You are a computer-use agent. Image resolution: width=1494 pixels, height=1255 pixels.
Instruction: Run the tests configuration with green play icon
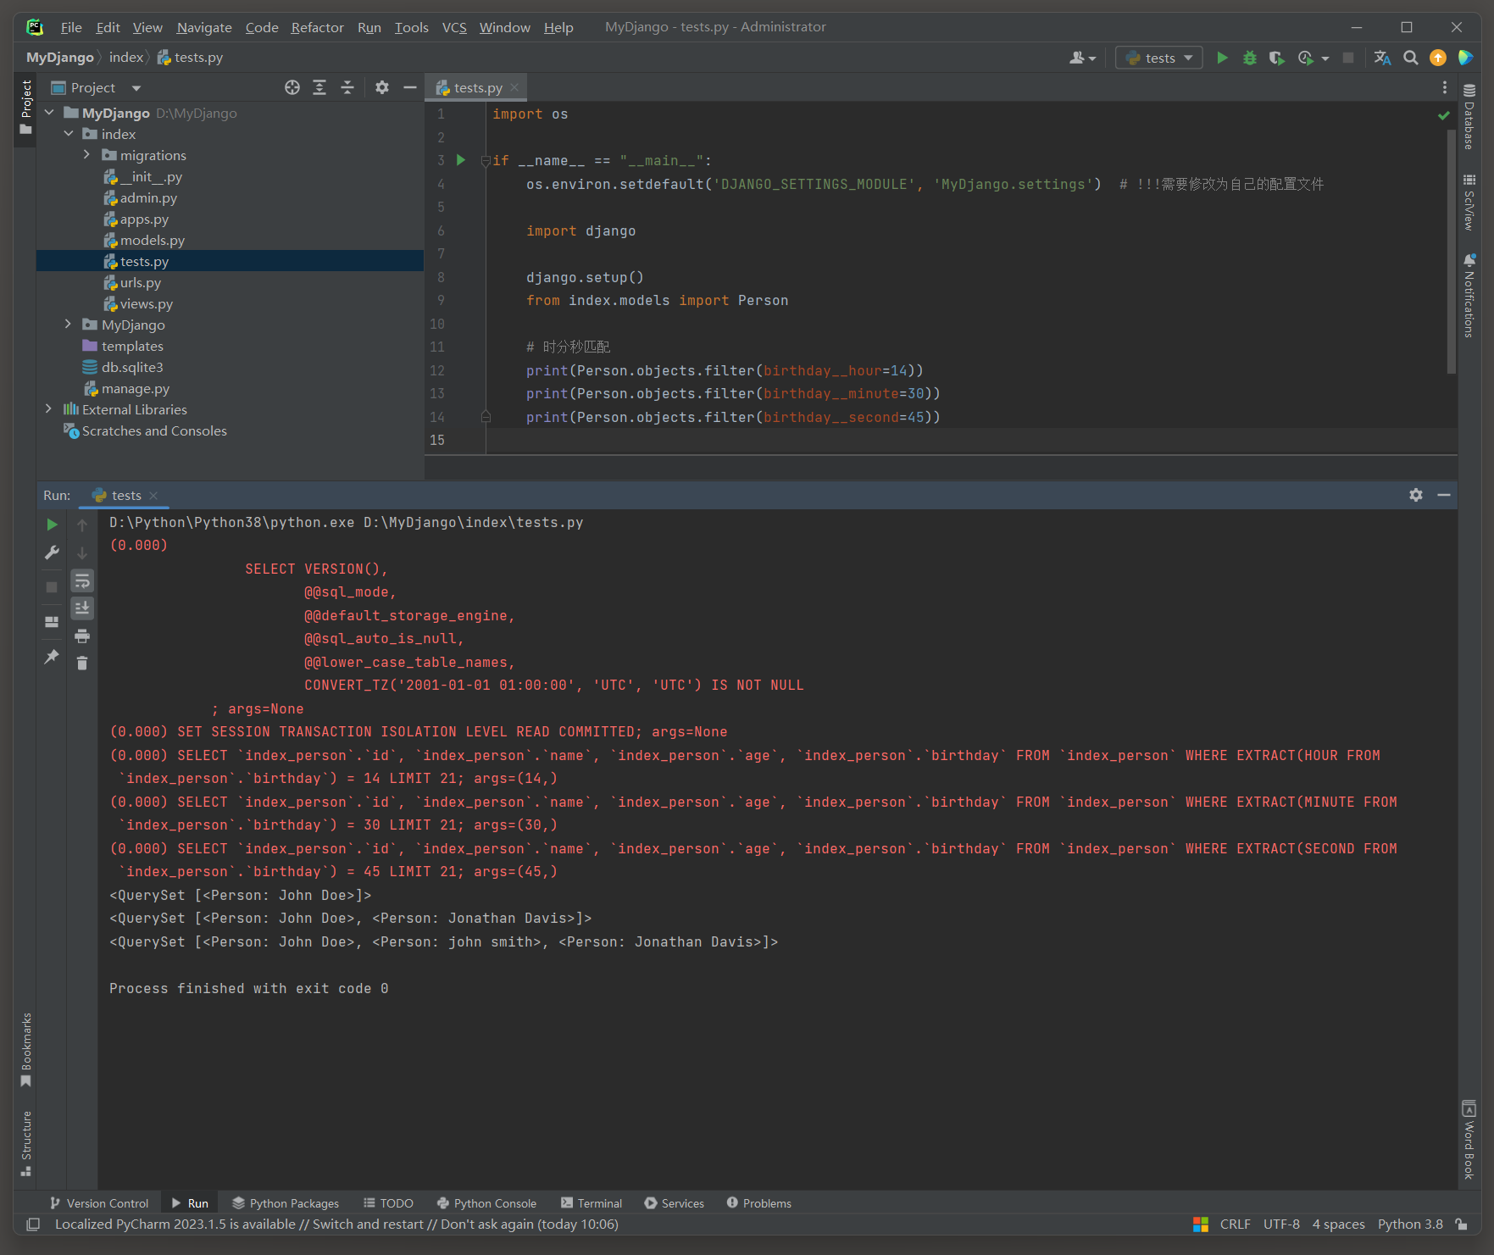coord(1222,58)
